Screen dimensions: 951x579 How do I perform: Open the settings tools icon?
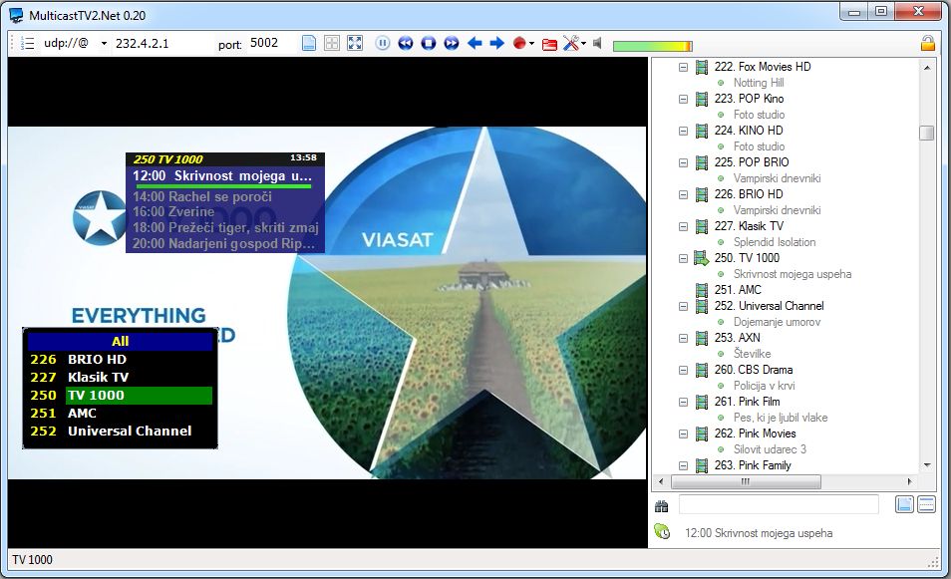click(571, 43)
